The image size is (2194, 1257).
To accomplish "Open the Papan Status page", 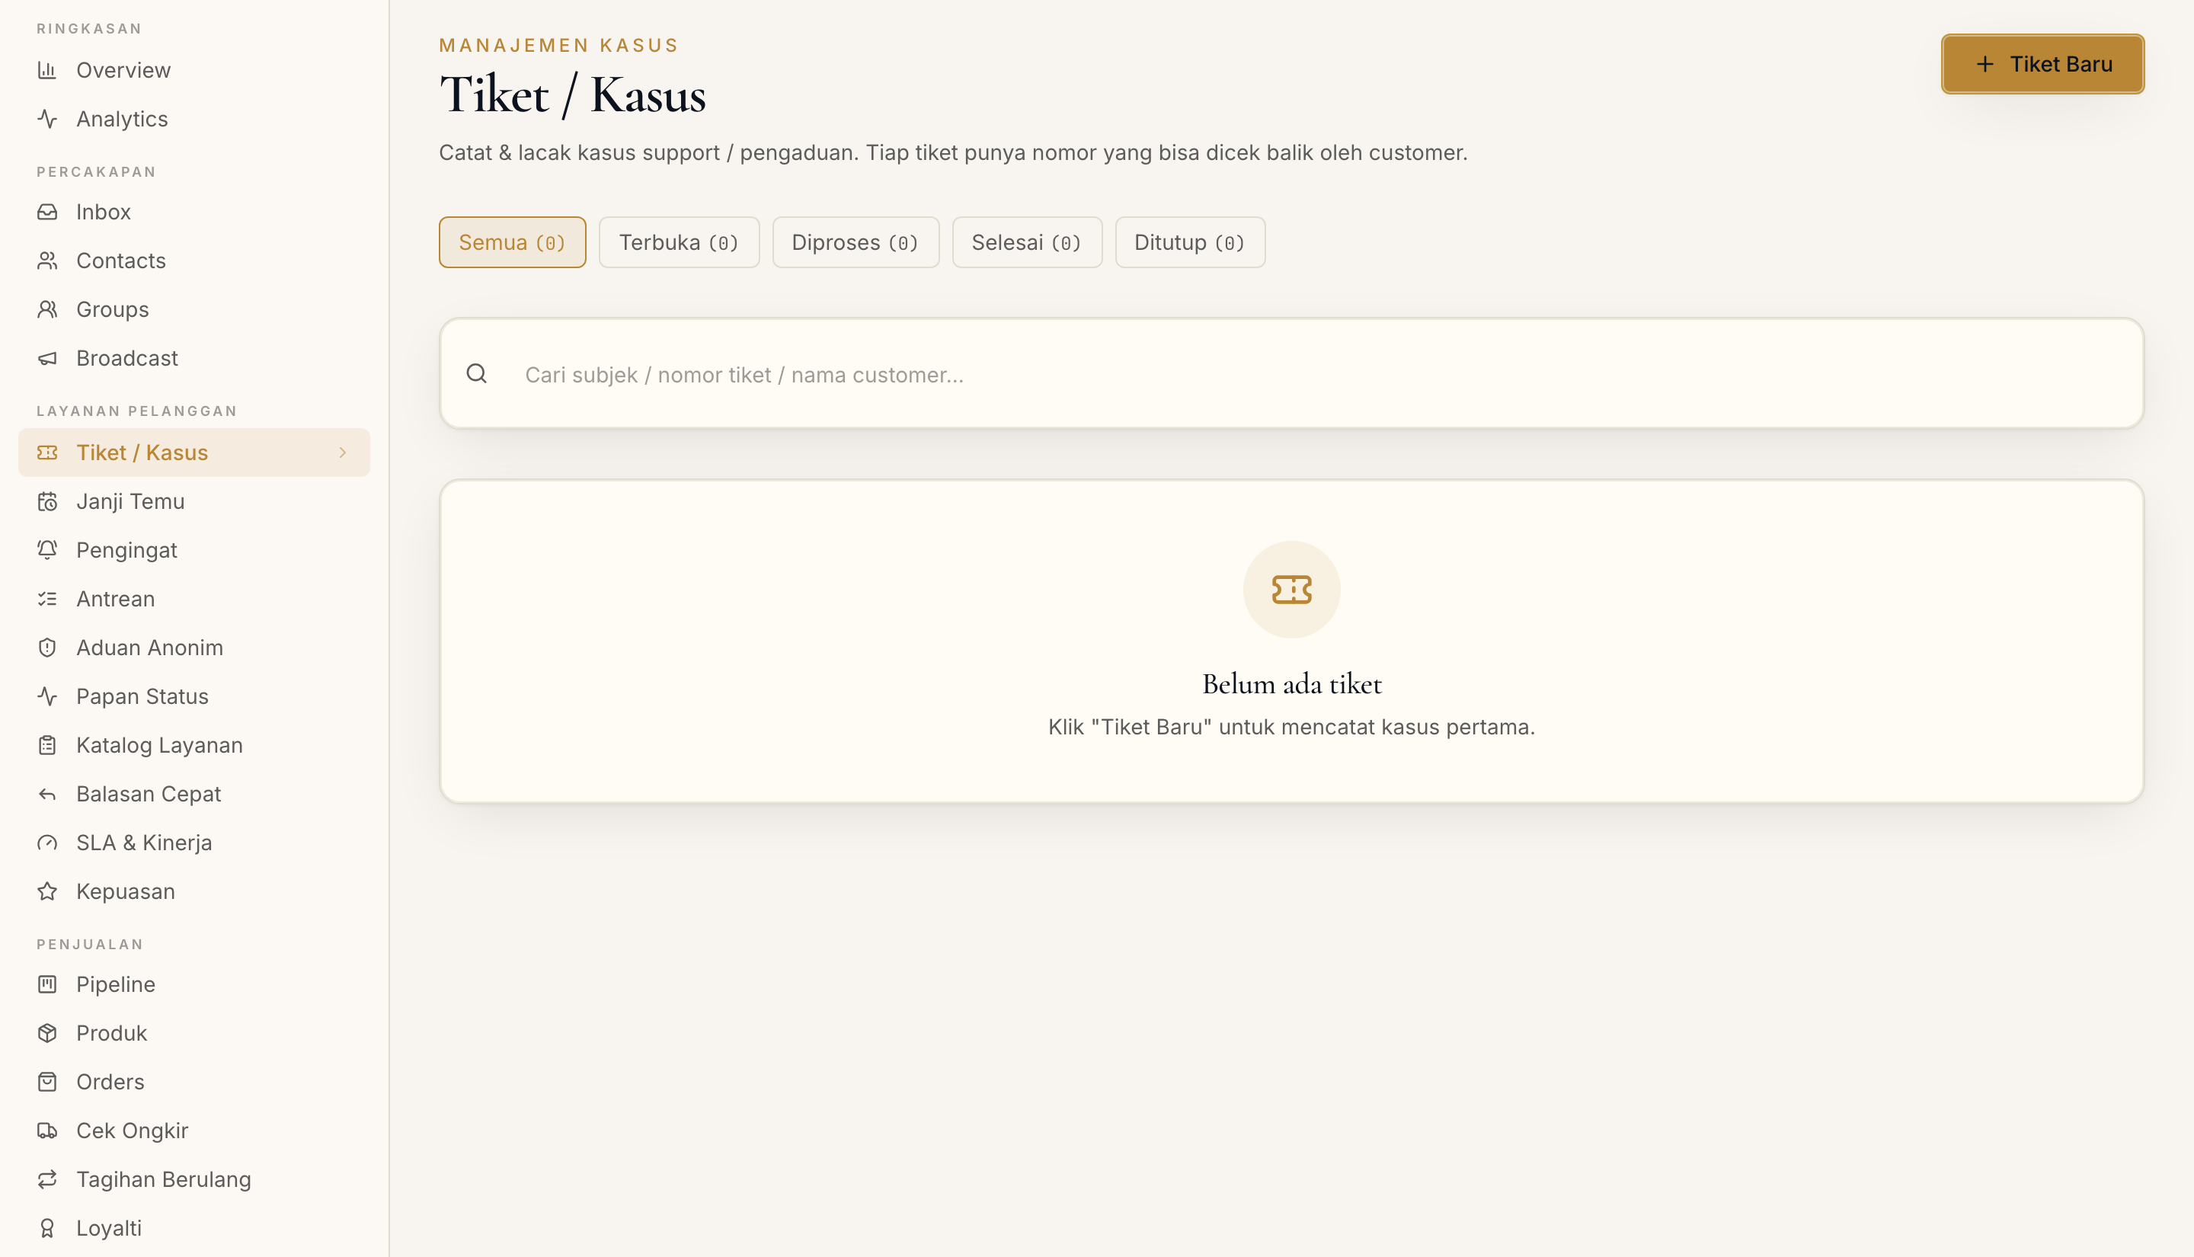I will 194,697.
